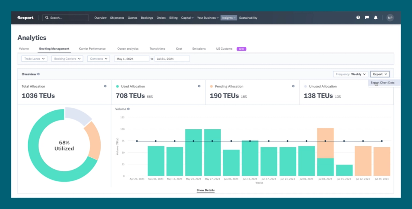
Task: Open the Booking Carriers filter dropdown
Action: pyautogui.click(x=67, y=59)
